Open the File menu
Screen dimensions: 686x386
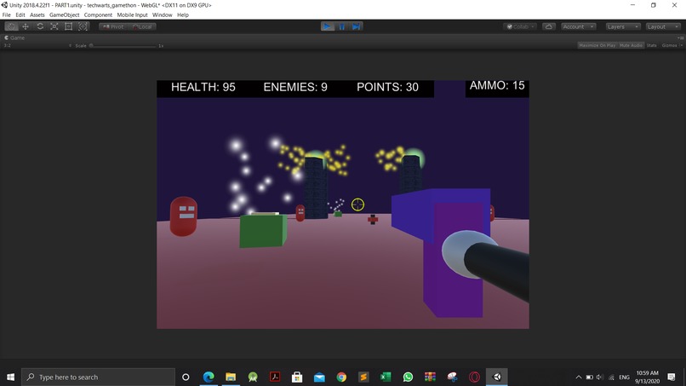[x=7, y=14]
